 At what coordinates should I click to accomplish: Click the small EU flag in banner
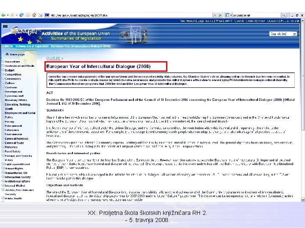pos(5,26)
